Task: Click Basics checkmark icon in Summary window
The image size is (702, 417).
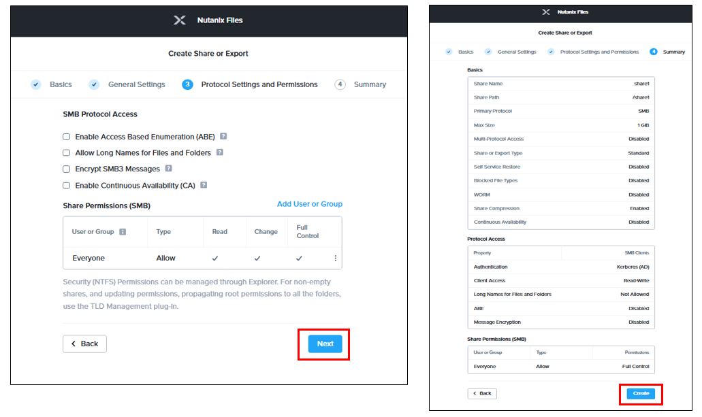Action: 449,52
